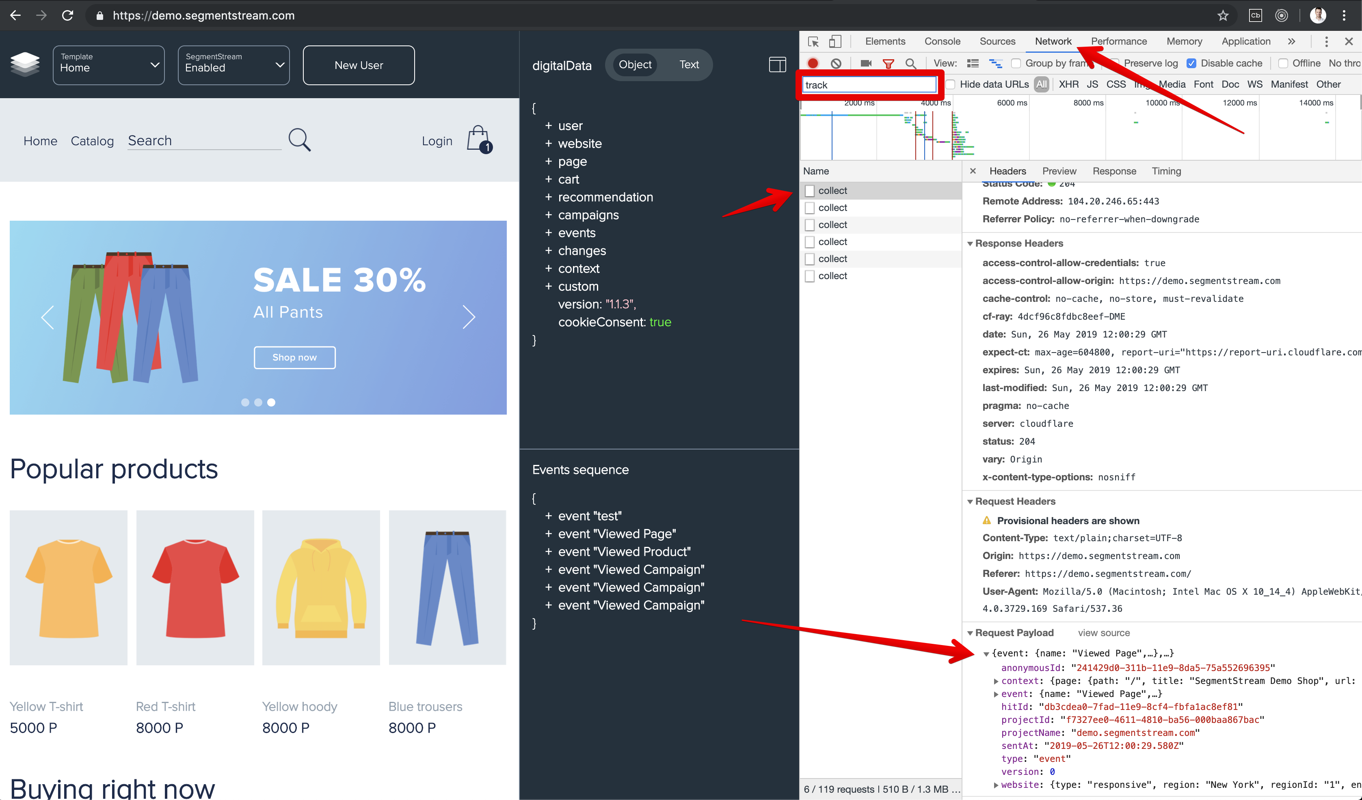Enable the Offline checkbox
Screen dimensions: 1362x800
pyautogui.click(x=1283, y=63)
